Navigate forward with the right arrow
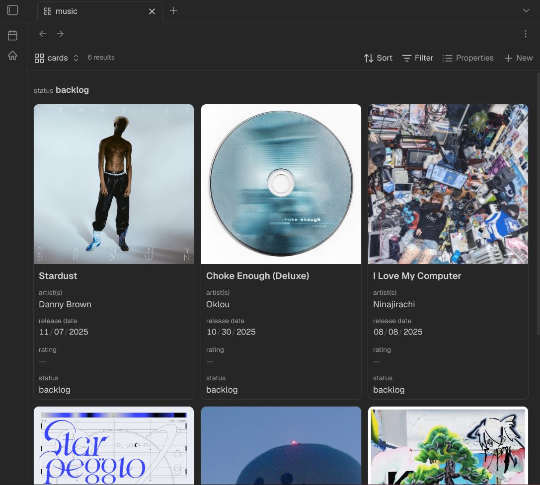Screen dimensions: 540x485 [60, 34]
